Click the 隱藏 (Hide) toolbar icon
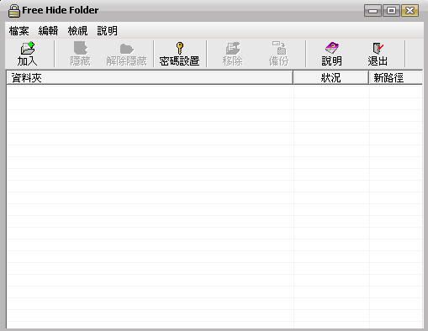Viewport: 428px width, 331px height. coord(81,49)
